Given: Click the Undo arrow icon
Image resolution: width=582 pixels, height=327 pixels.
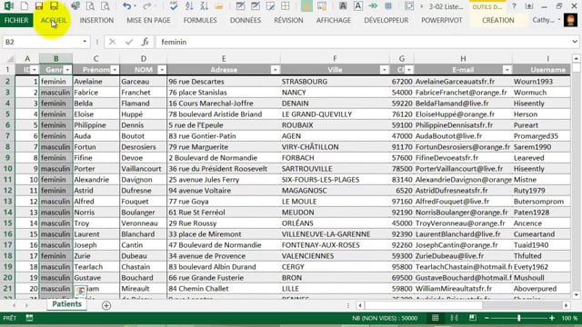Looking at the screenshot, I should pyautogui.click(x=127, y=6).
